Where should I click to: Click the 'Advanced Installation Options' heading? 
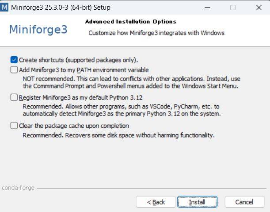(131, 22)
